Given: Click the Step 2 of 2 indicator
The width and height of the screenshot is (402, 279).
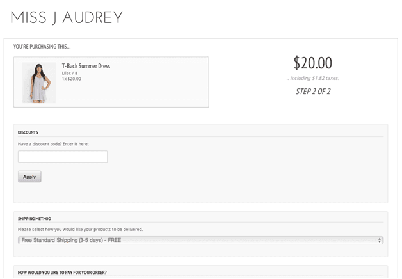Looking at the screenshot, I should 312,92.
